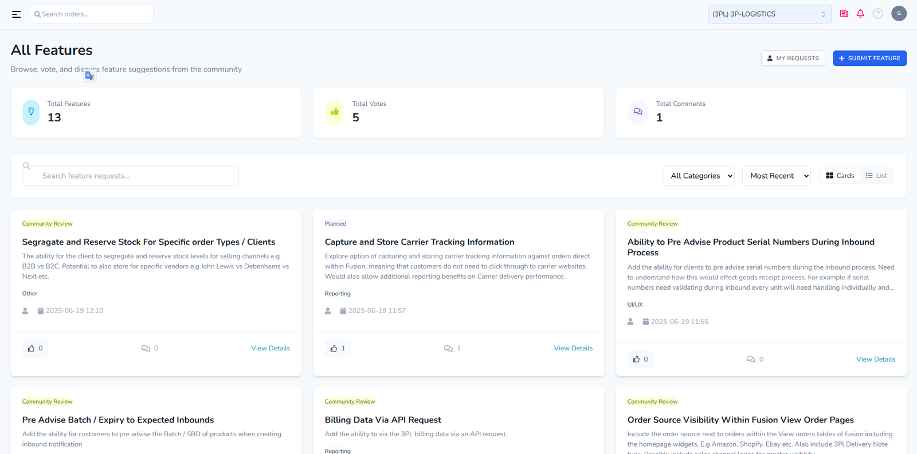This screenshot has height=454, width=917.
Task: Switch to List view
Action: click(x=876, y=176)
